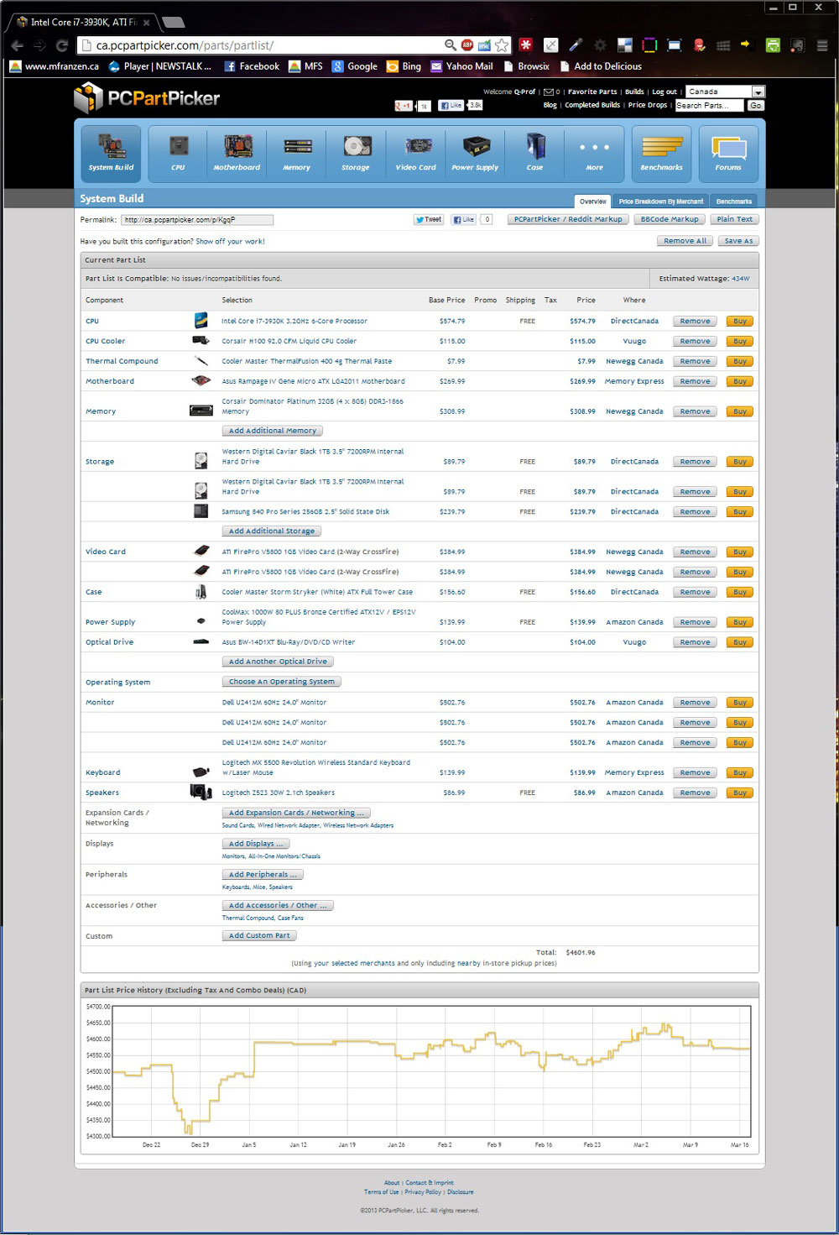
Task: Click the Remove All button
Action: (x=685, y=241)
